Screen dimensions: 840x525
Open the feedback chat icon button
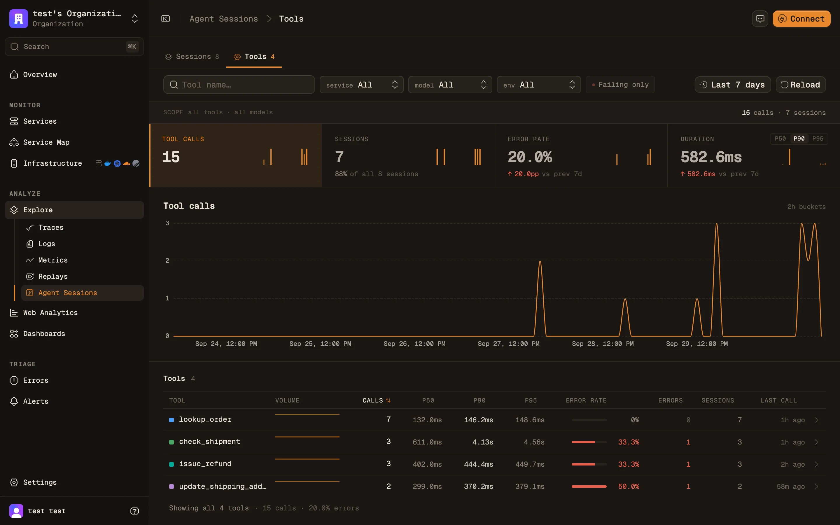tap(760, 19)
